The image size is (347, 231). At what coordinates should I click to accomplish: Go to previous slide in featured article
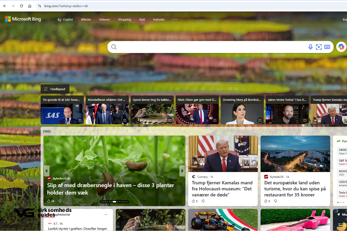(x=46, y=171)
